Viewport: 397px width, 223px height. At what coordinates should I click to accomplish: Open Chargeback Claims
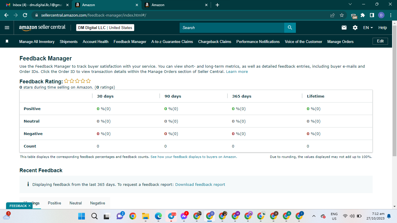(x=215, y=42)
